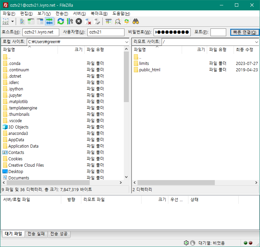Viewport: 260px width, 247px height.
Task: Click local list vertical scrollbar thumb
Action: (x=126, y=77)
